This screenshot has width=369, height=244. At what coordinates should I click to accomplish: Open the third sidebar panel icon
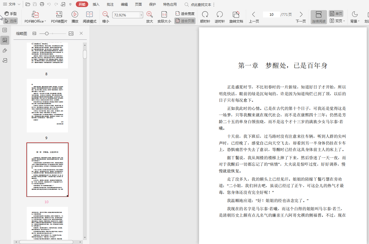coord(5,50)
